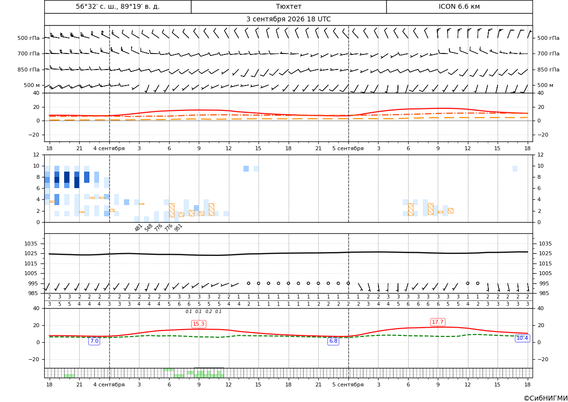Click the 481 cloud base height label
The height and width of the screenshot is (402, 568).
138,227
